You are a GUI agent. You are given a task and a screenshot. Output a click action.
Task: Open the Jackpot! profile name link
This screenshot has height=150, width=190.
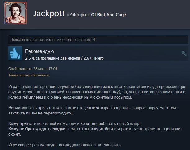coord(49,13)
